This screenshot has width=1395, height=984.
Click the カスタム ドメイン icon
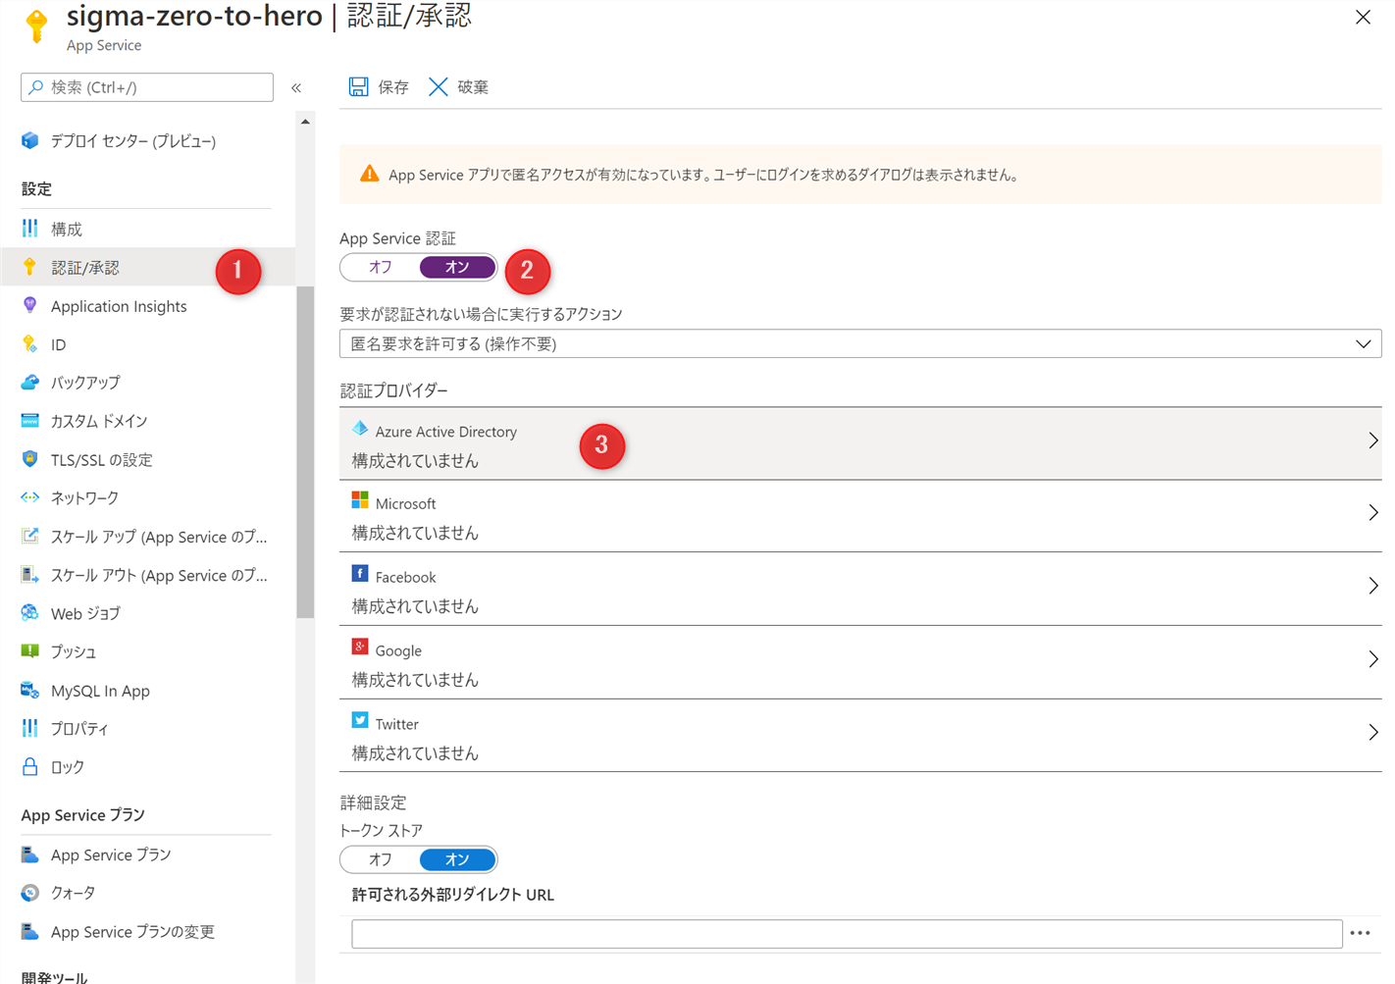tap(30, 421)
